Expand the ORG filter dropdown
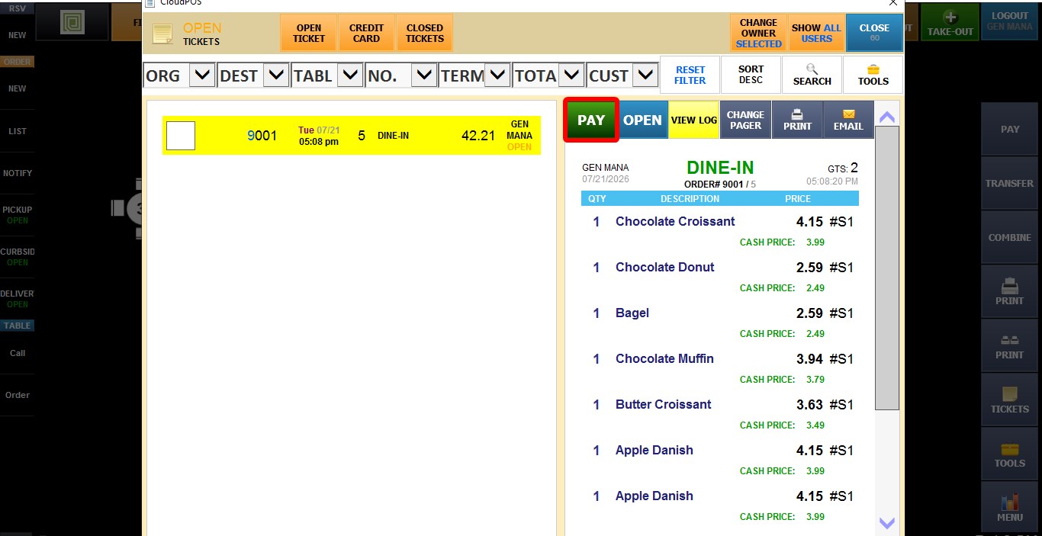Image resolution: width=1042 pixels, height=536 pixels. (202, 75)
